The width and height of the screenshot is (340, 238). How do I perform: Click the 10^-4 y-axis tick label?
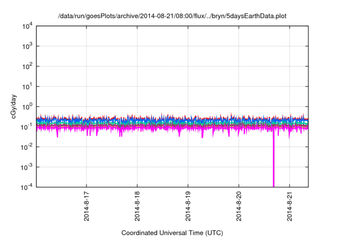[x=25, y=186]
